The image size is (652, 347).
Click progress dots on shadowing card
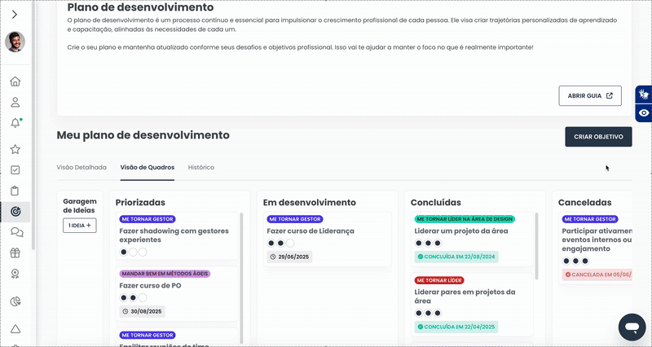(x=133, y=252)
